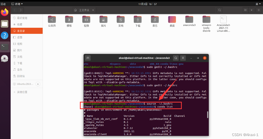Select 下载 in the sidebar

(x=27, y=63)
